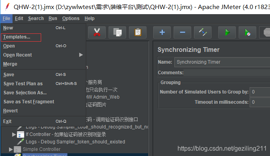Choose Merge from the File menu
270x156 pixels.
pos(43,64)
